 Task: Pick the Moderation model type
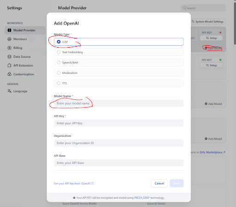[118, 73]
